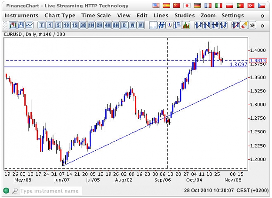Click the info tooltip icon
272x198 pixels.
(169, 25)
